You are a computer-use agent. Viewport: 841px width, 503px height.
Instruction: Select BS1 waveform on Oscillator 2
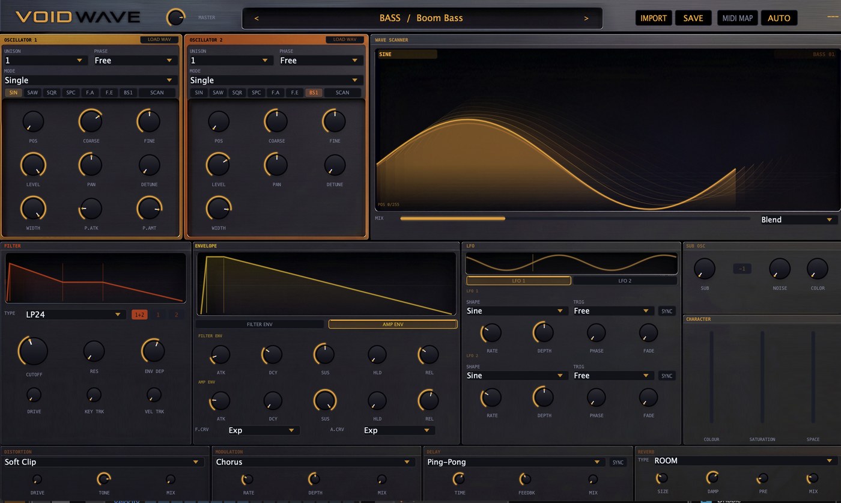tap(314, 93)
